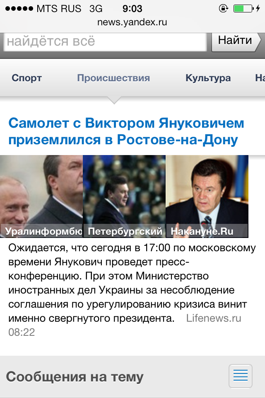This screenshot has width=265, height=398.
Task: Open the Lifenews.ru source link
Action: pyautogui.click(x=214, y=318)
